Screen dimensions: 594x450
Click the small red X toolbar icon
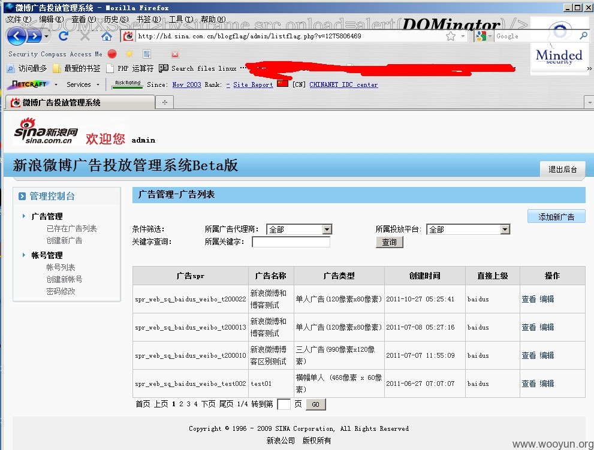(174, 54)
